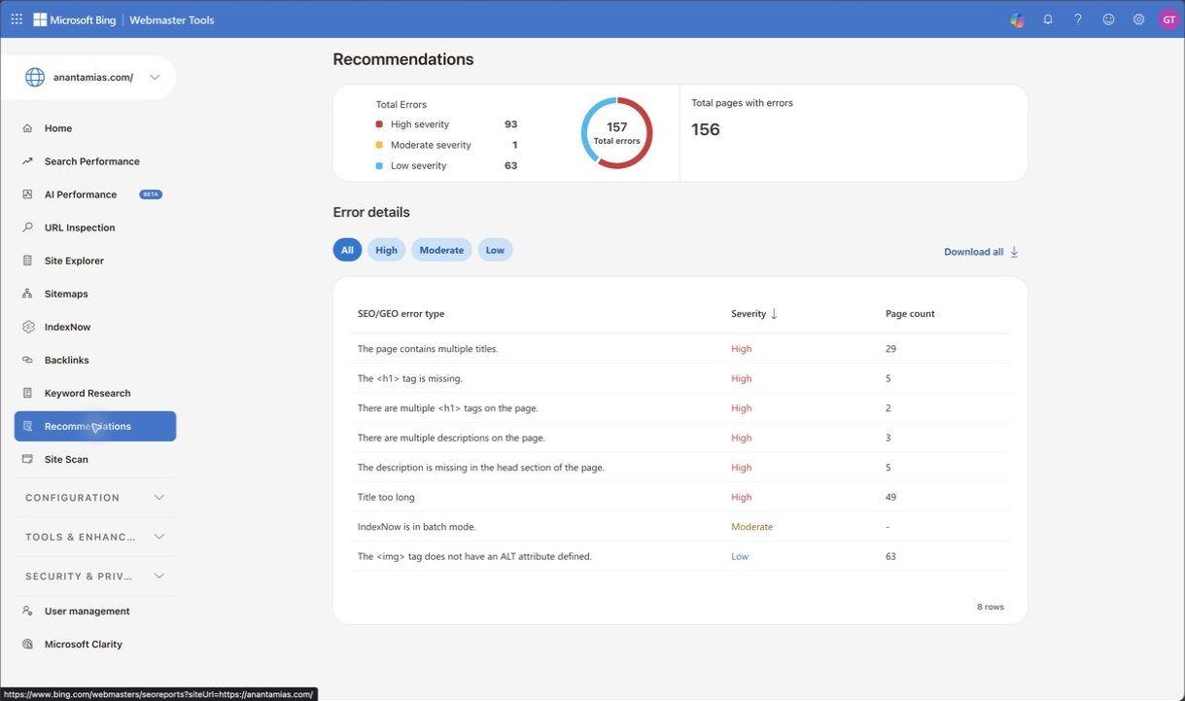Open the '<img> tag' ALT attribute row

680,556
